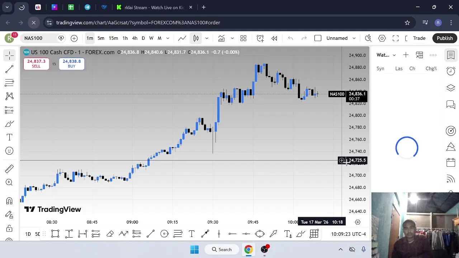
Task: Open layout setup square icon
Action: coord(318,38)
